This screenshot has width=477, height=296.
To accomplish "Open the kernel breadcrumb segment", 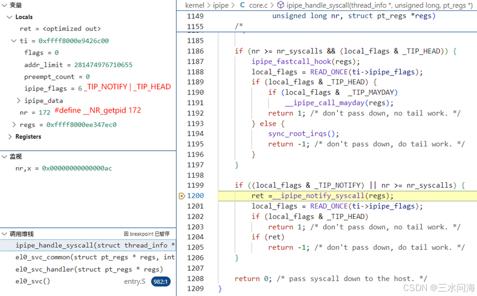I will click(195, 5).
